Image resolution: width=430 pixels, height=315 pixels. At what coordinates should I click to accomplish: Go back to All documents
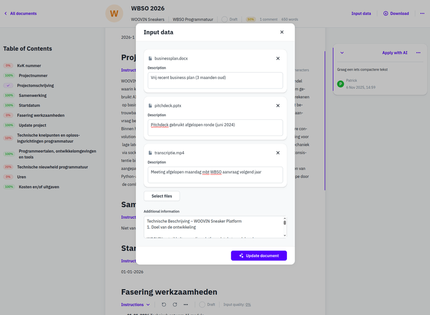pyautogui.click(x=20, y=13)
